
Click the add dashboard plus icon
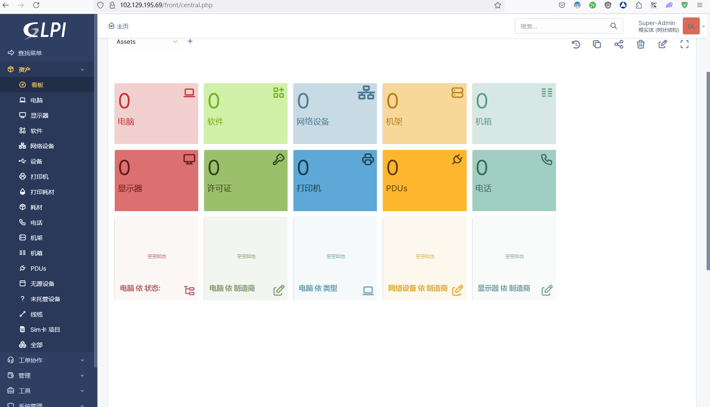pos(190,41)
